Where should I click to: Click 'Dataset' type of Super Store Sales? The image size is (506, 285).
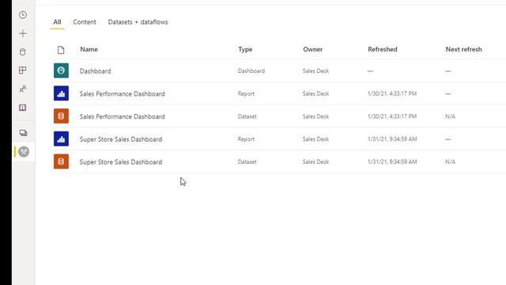click(247, 161)
